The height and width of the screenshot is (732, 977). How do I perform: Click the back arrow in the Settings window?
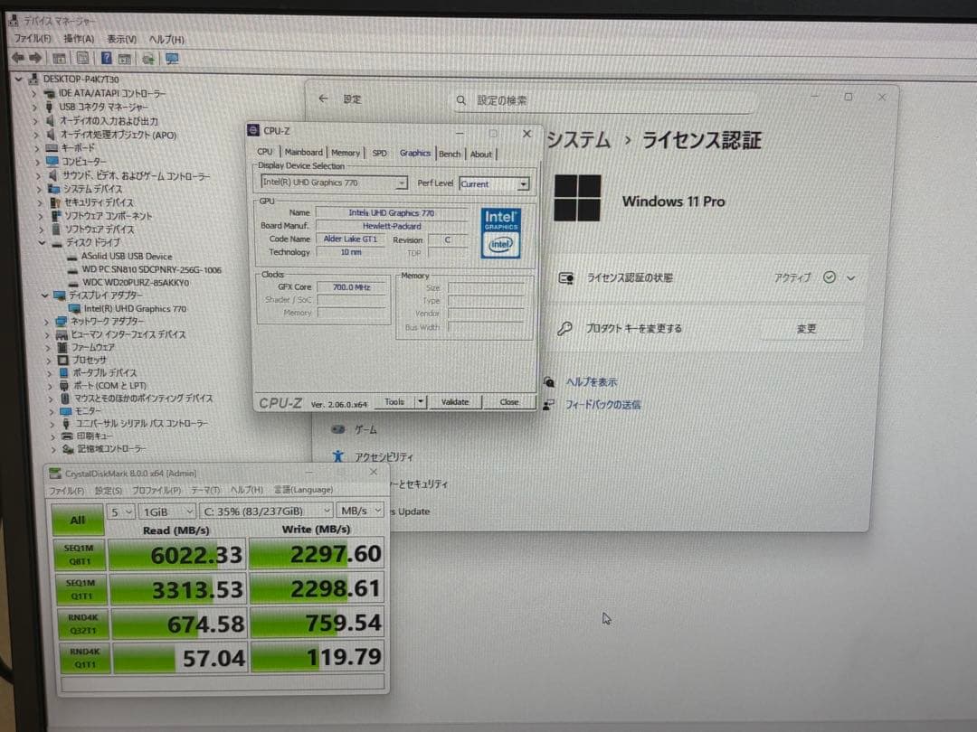[323, 99]
